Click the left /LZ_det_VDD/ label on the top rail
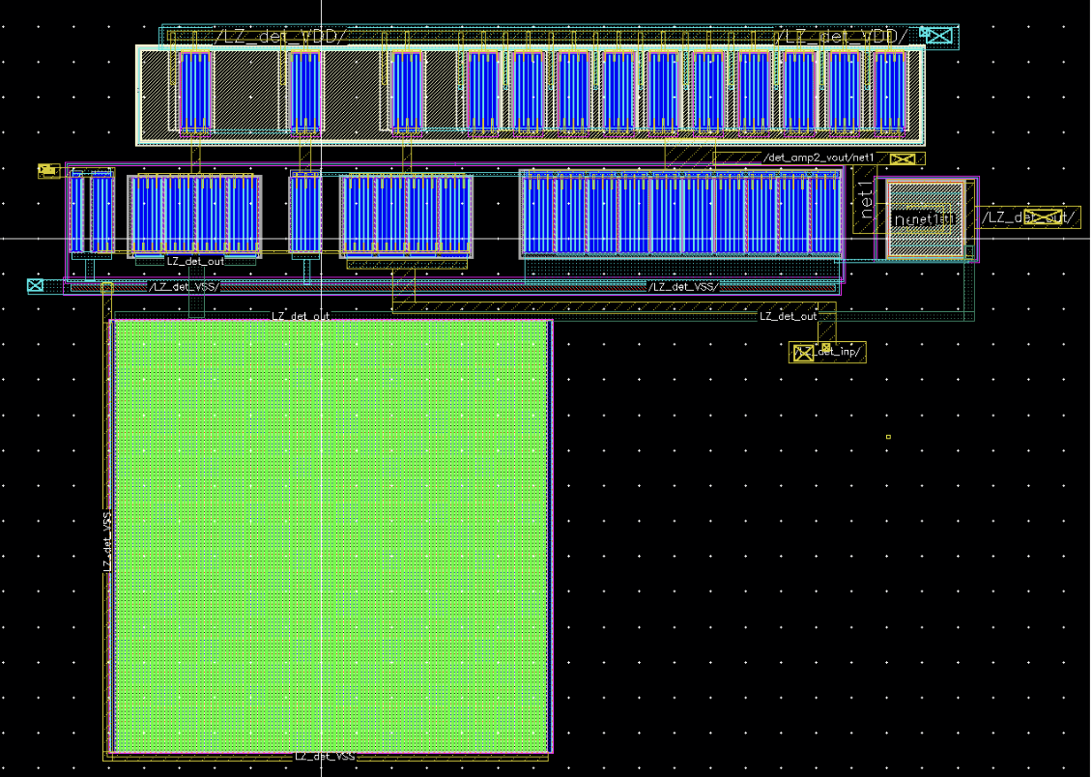Viewport: 1092px width, 777px height. click(x=280, y=37)
